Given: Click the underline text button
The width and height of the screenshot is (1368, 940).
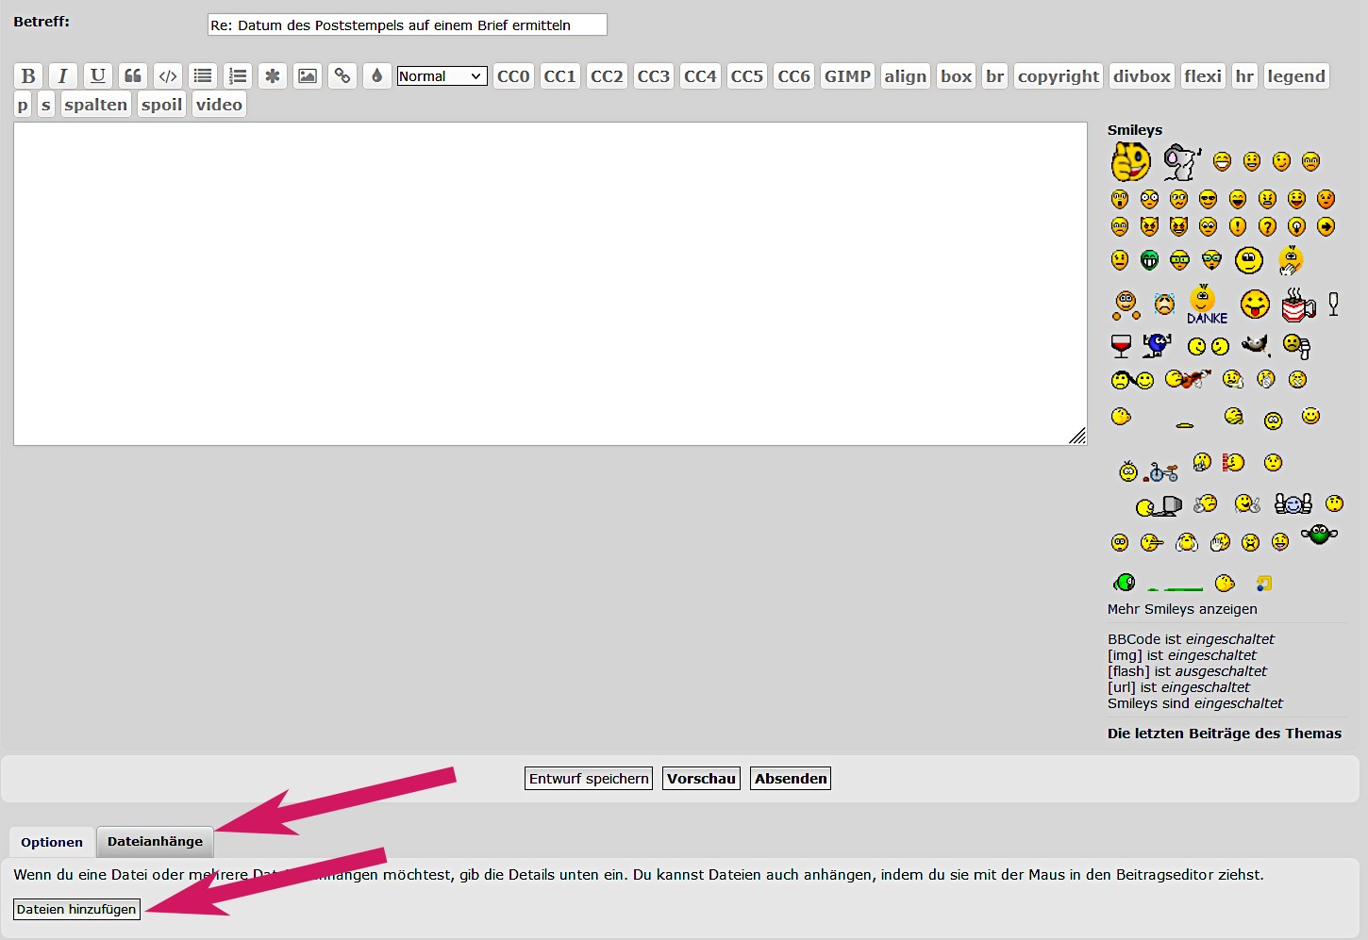Looking at the screenshot, I should pyautogui.click(x=98, y=76).
